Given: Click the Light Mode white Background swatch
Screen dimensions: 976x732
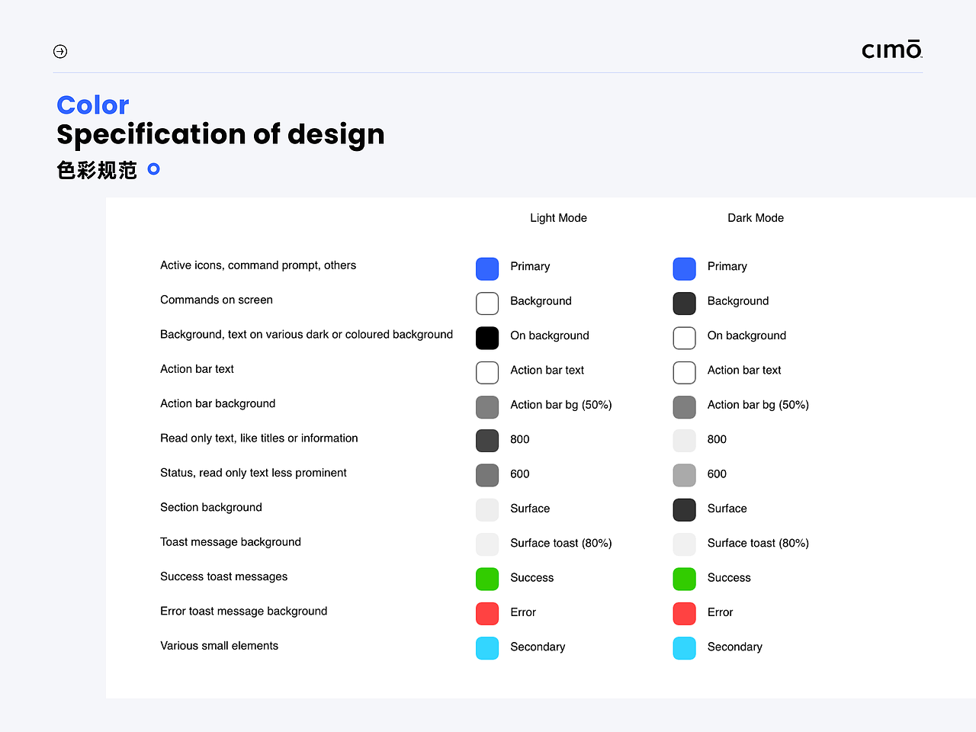Looking at the screenshot, I should point(487,303).
